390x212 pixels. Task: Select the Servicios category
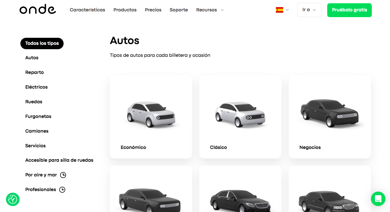[x=35, y=146]
